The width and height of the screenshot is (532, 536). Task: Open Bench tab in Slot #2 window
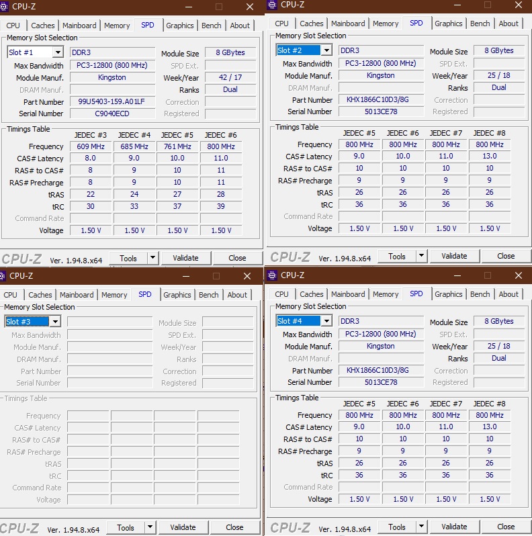(480, 24)
